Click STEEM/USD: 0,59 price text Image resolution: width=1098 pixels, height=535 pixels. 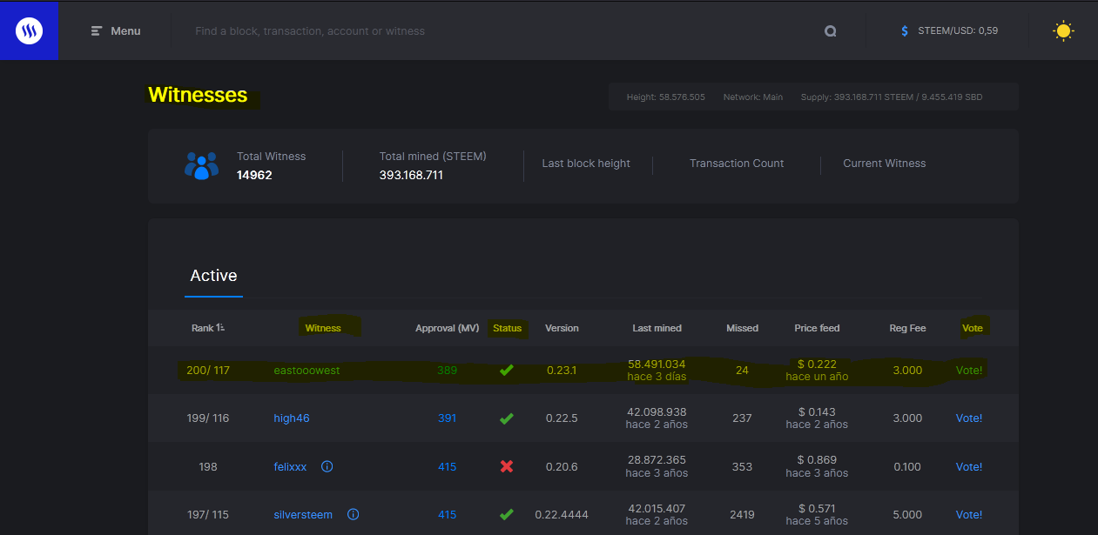pyautogui.click(x=958, y=30)
